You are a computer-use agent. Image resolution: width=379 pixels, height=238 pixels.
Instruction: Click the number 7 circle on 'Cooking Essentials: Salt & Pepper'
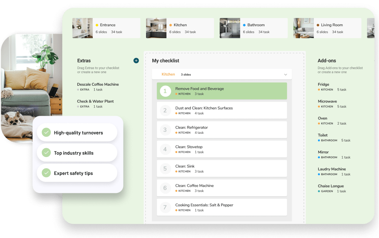[165, 207]
